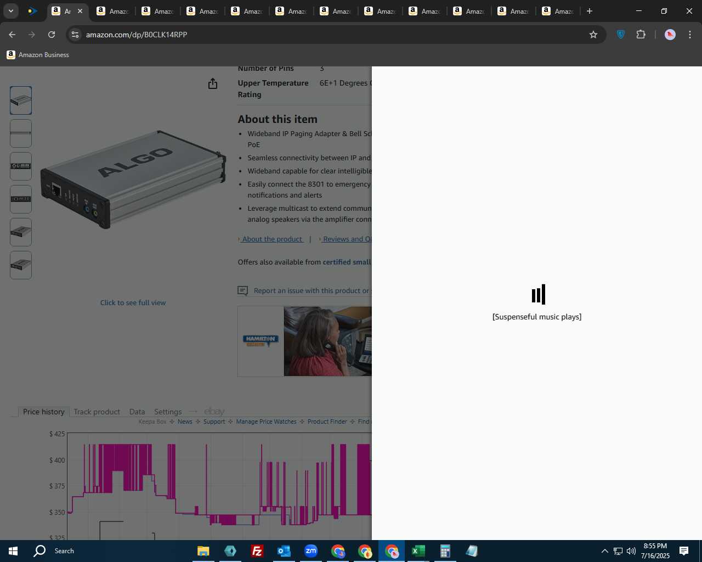Open Excel from the taskbar
This screenshot has width=702, height=562.
point(418,551)
